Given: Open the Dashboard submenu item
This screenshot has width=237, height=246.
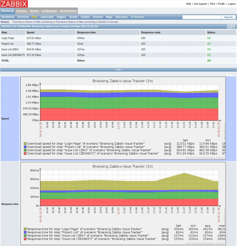Looking at the screenshot, I should 8,17.
